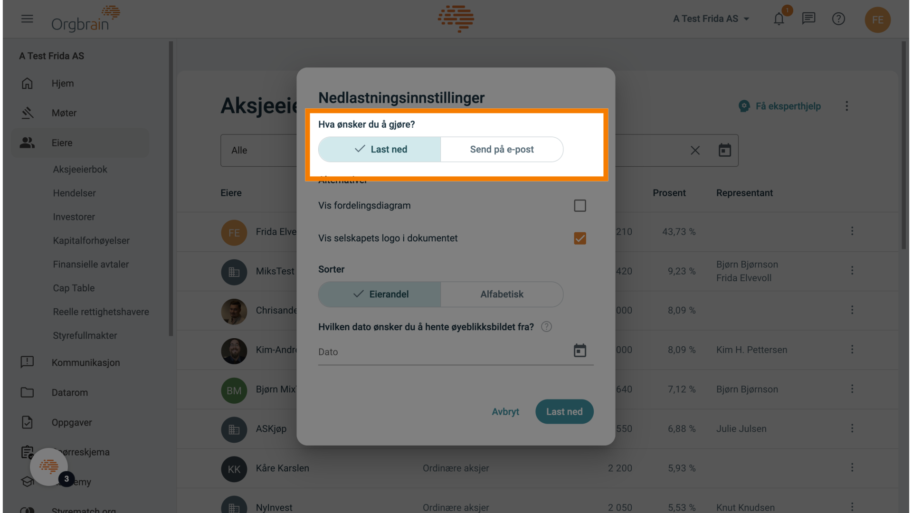
Task: Select Send på e-post option
Action: click(x=502, y=149)
